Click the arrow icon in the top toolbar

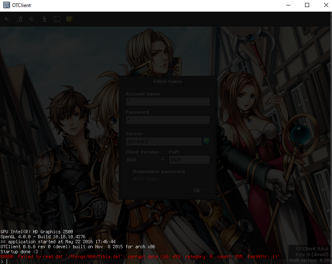pyautogui.click(x=7, y=19)
